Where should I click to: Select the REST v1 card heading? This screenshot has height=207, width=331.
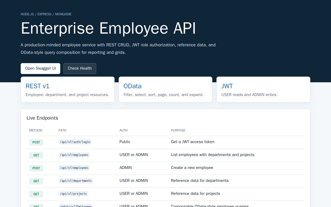point(37,86)
